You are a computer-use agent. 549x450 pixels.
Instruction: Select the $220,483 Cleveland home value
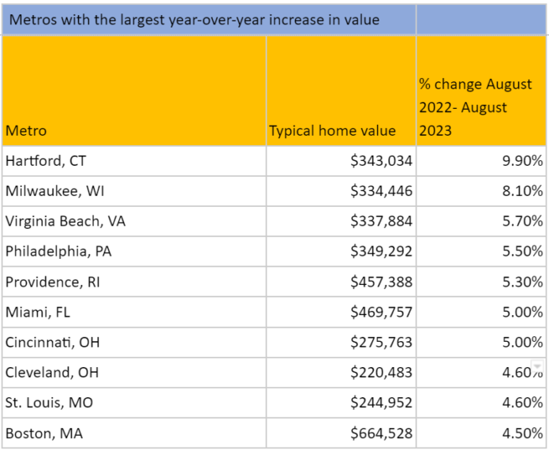click(x=382, y=373)
